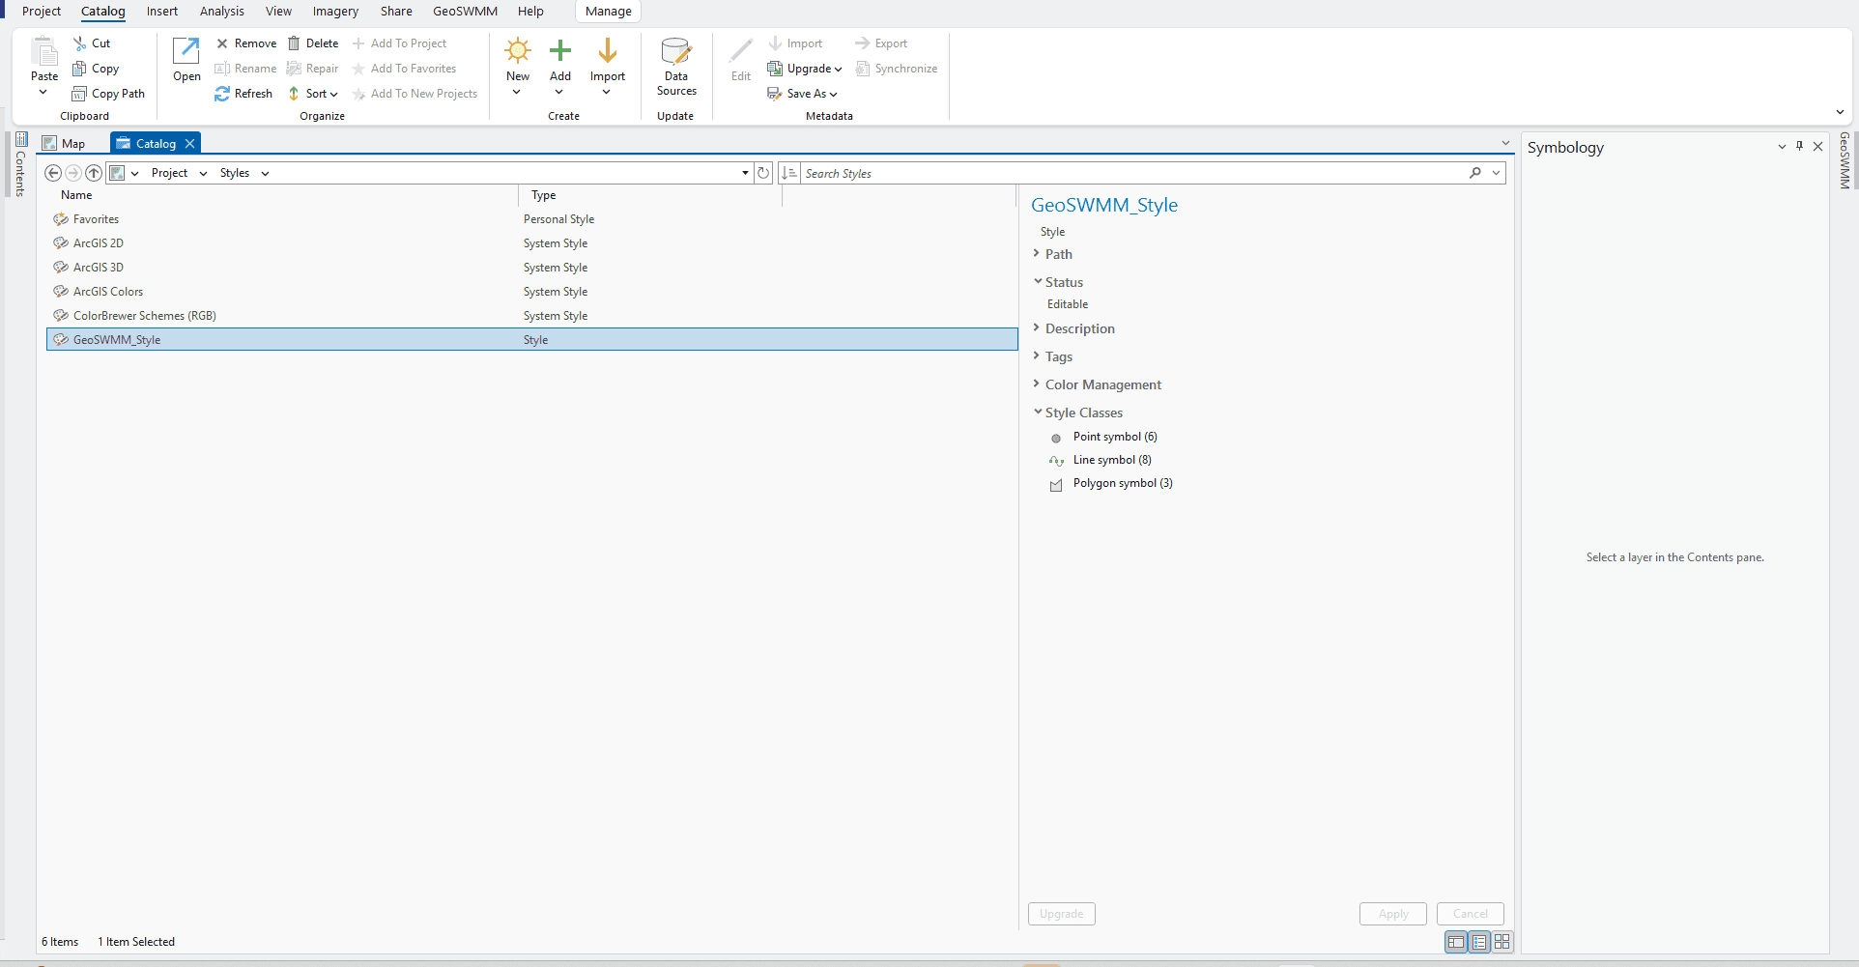Unpin the Symbology pane
1859x967 pixels.
pyautogui.click(x=1799, y=146)
